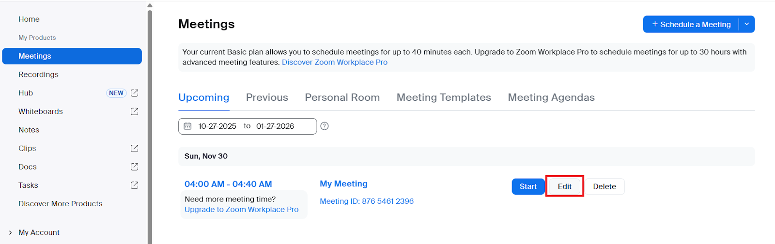Viewport: 775px width, 244px height.
Task: Click the NEW badge beside Hub
Action: pos(116,93)
